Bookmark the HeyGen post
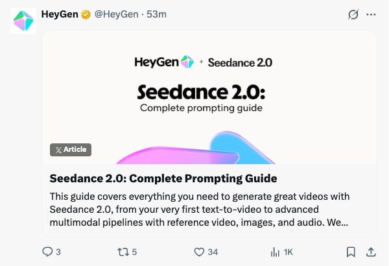Image resolution: width=389 pixels, height=266 pixels. click(x=350, y=252)
